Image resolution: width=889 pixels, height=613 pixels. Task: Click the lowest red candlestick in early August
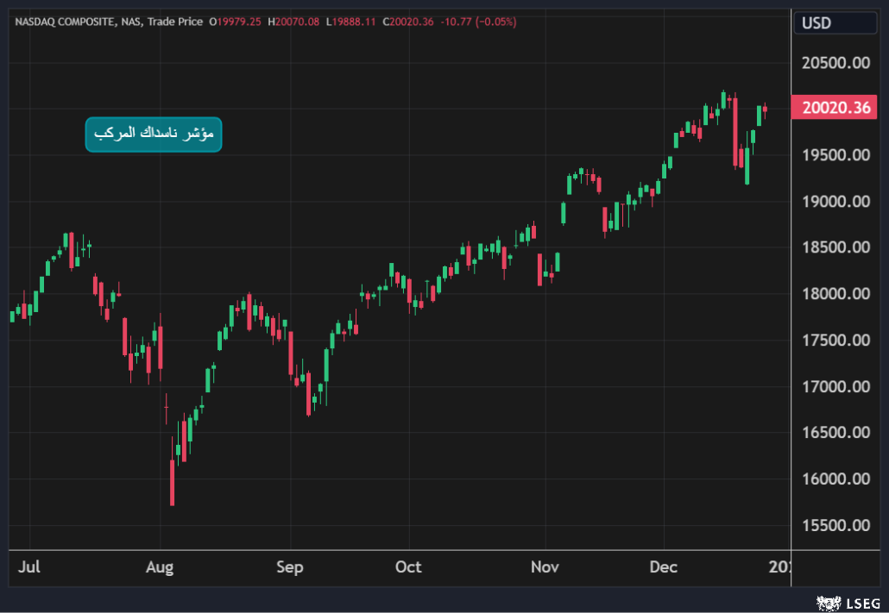click(173, 485)
